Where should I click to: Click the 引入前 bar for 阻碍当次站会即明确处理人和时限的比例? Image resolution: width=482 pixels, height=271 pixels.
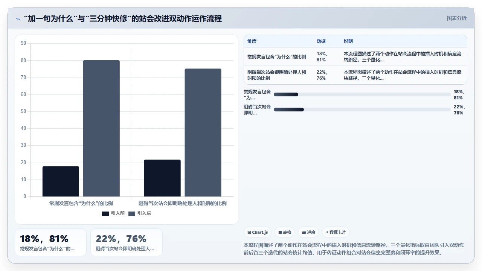pos(162,178)
